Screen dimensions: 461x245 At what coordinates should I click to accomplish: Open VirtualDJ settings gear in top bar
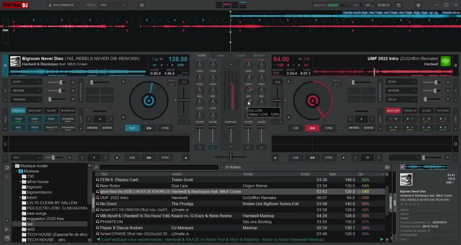418,5
